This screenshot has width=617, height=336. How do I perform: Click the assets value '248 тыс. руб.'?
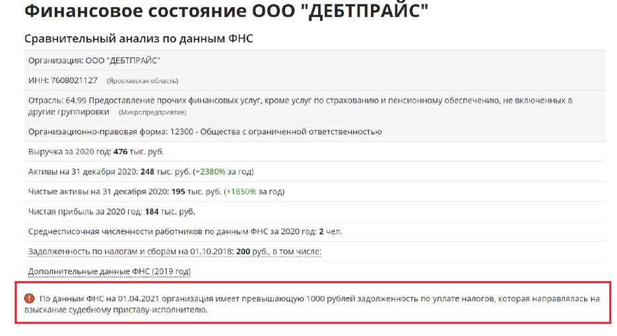click(165, 172)
